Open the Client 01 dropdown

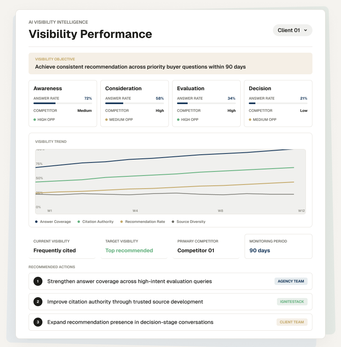point(292,30)
